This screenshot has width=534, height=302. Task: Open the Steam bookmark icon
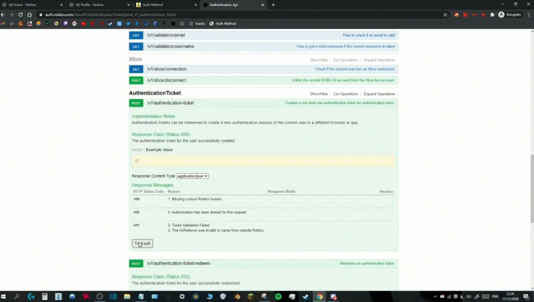click(110, 24)
